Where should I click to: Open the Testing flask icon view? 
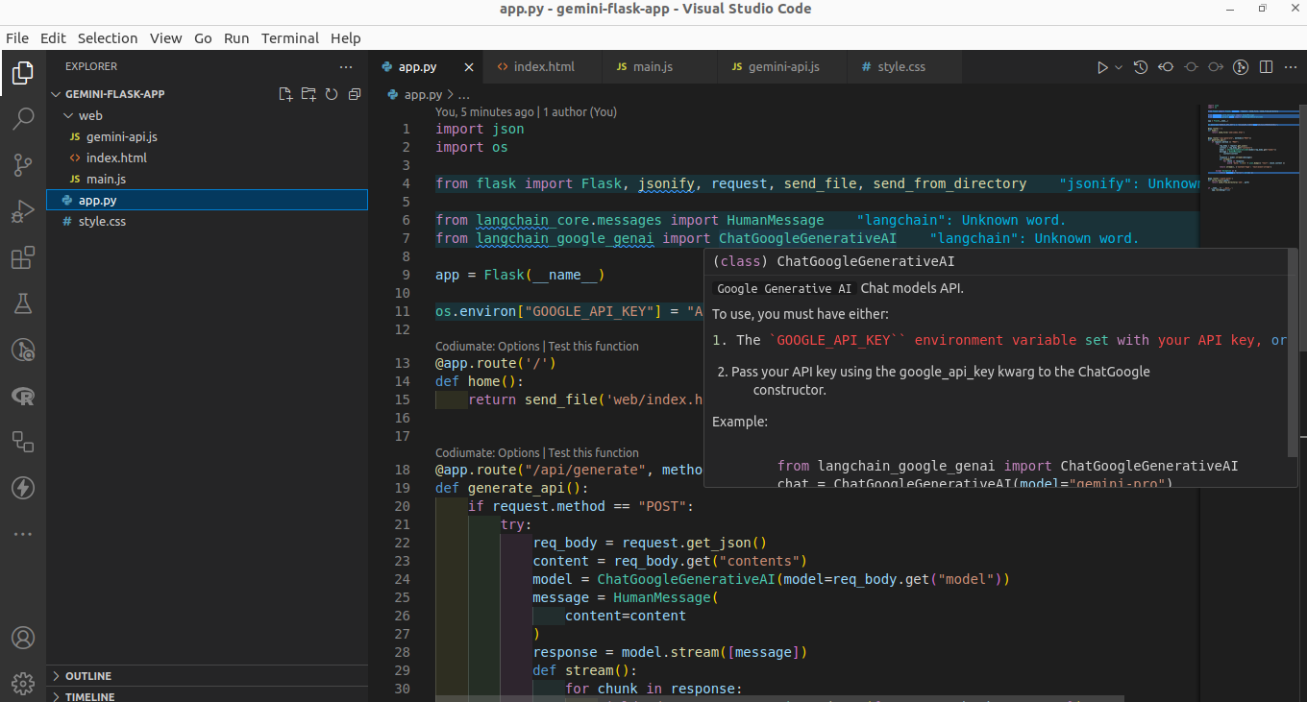pos(23,304)
